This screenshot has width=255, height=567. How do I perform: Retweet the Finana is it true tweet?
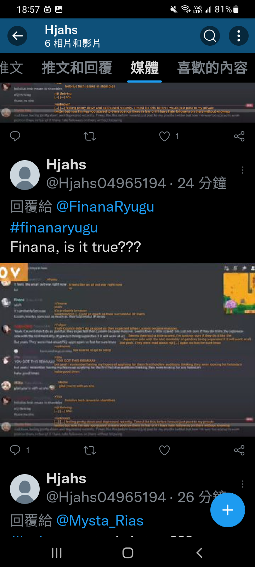[x=90, y=450]
